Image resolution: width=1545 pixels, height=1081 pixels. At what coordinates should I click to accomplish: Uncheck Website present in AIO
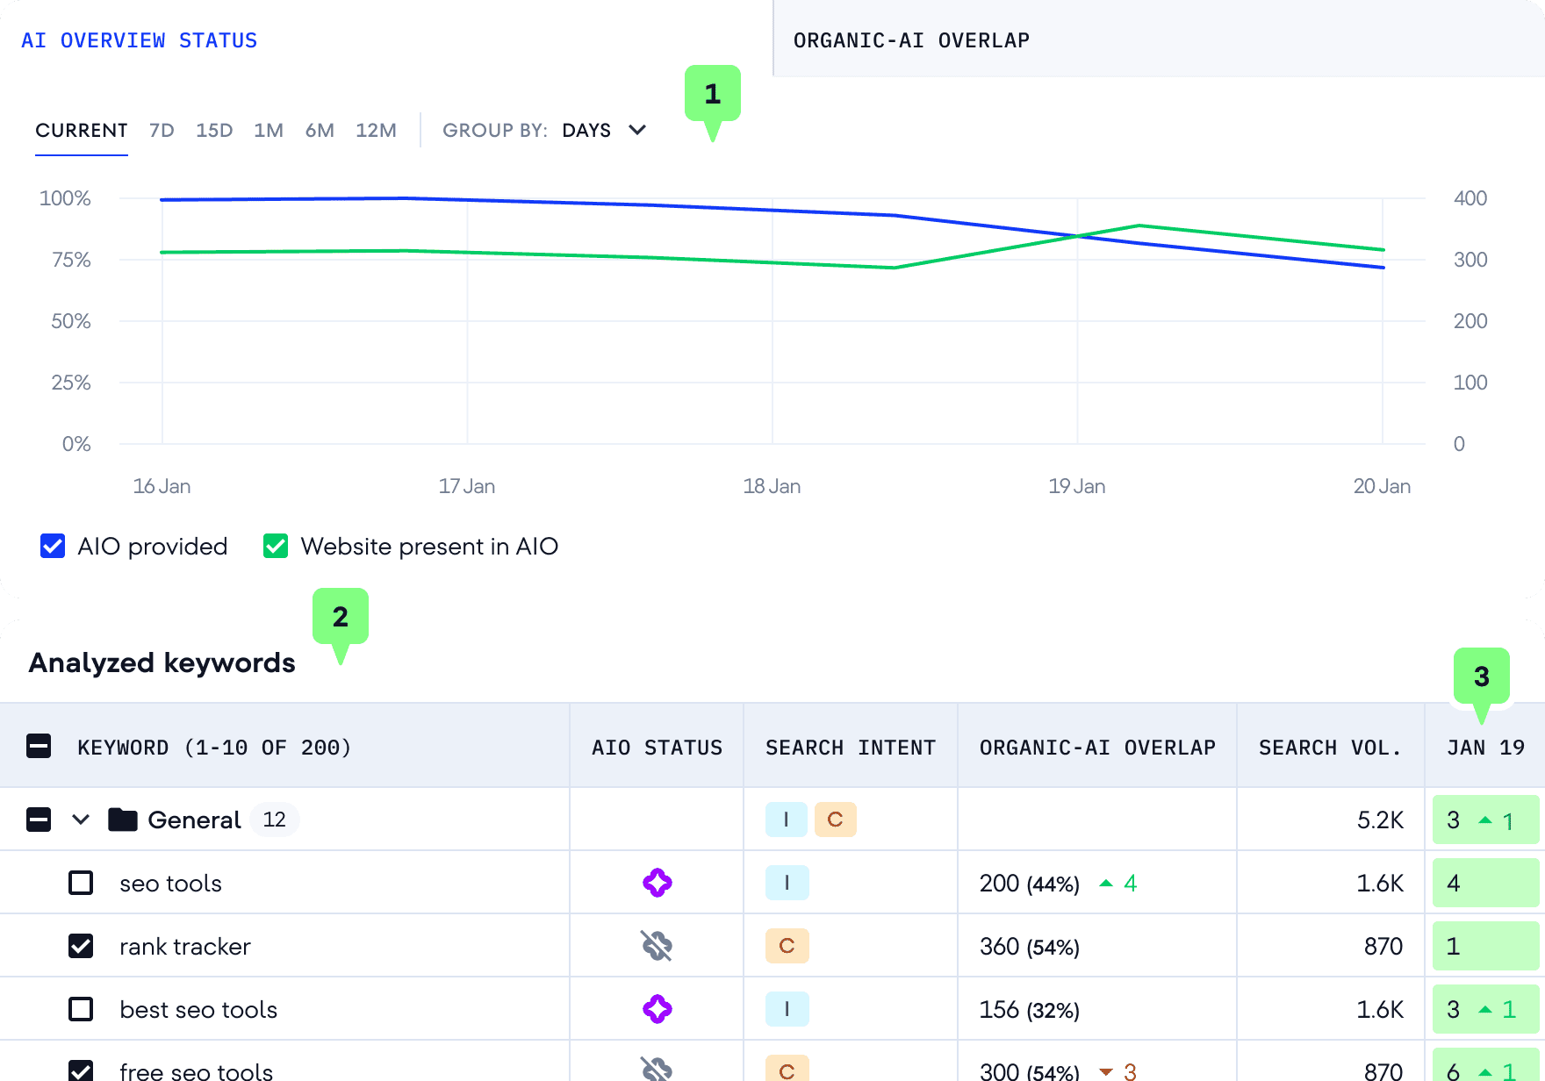[x=276, y=546]
